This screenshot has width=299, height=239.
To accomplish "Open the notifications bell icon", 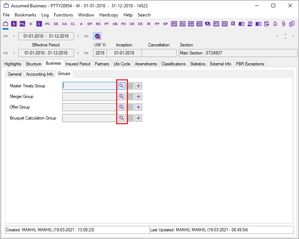I will tap(275, 24).
